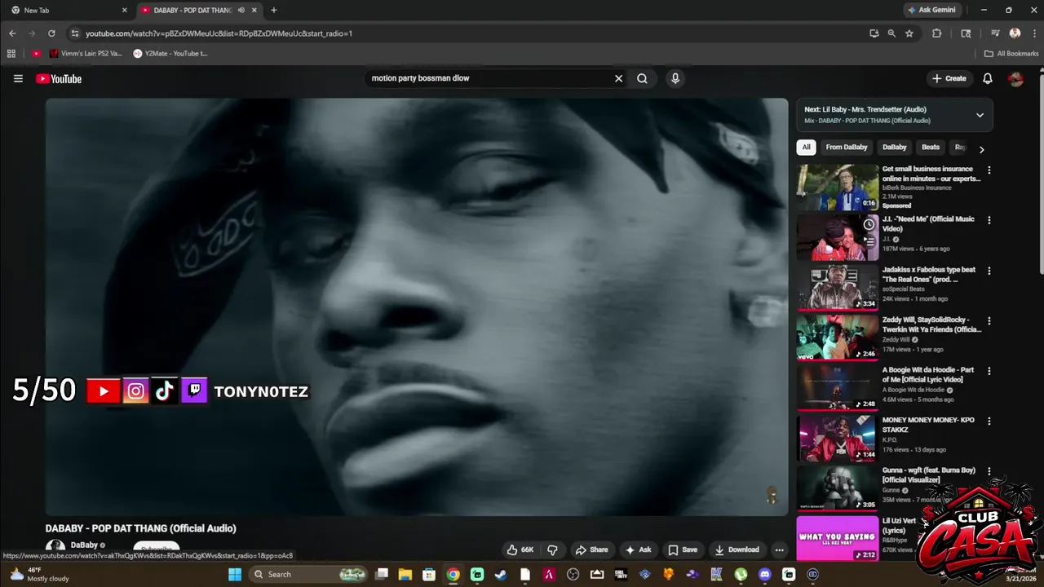Open the YouTube hamburger guide menu
The height and width of the screenshot is (587, 1044).
[x=18, y=78]
